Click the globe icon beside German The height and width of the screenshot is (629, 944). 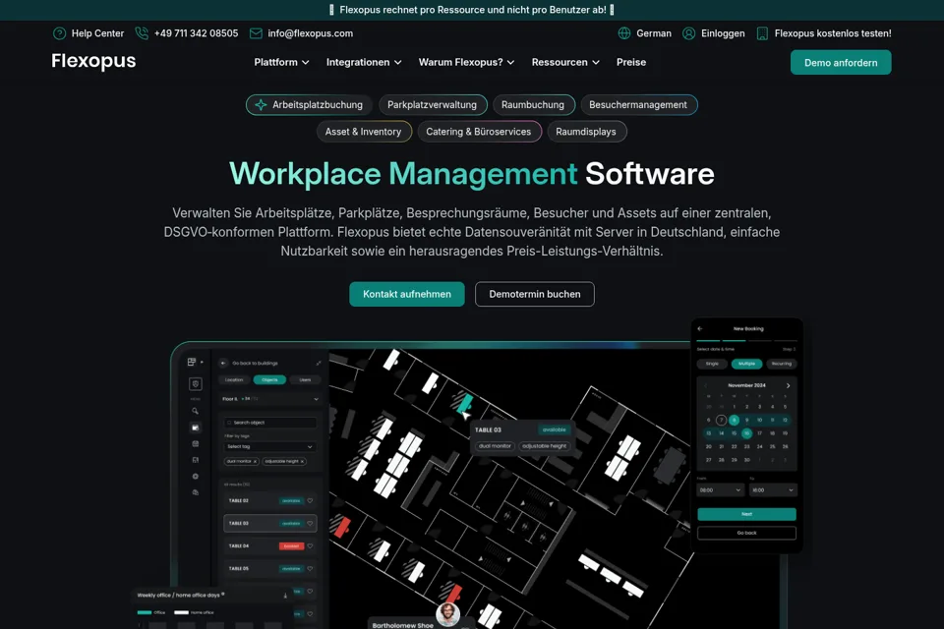click(624, 33)
